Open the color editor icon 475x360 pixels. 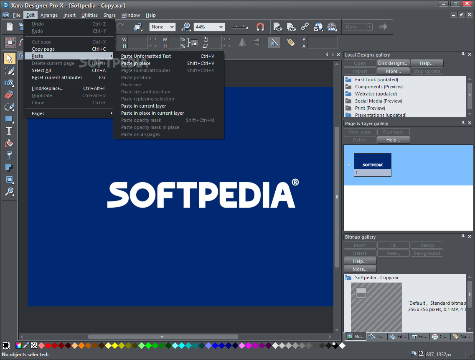pos(19,345)
